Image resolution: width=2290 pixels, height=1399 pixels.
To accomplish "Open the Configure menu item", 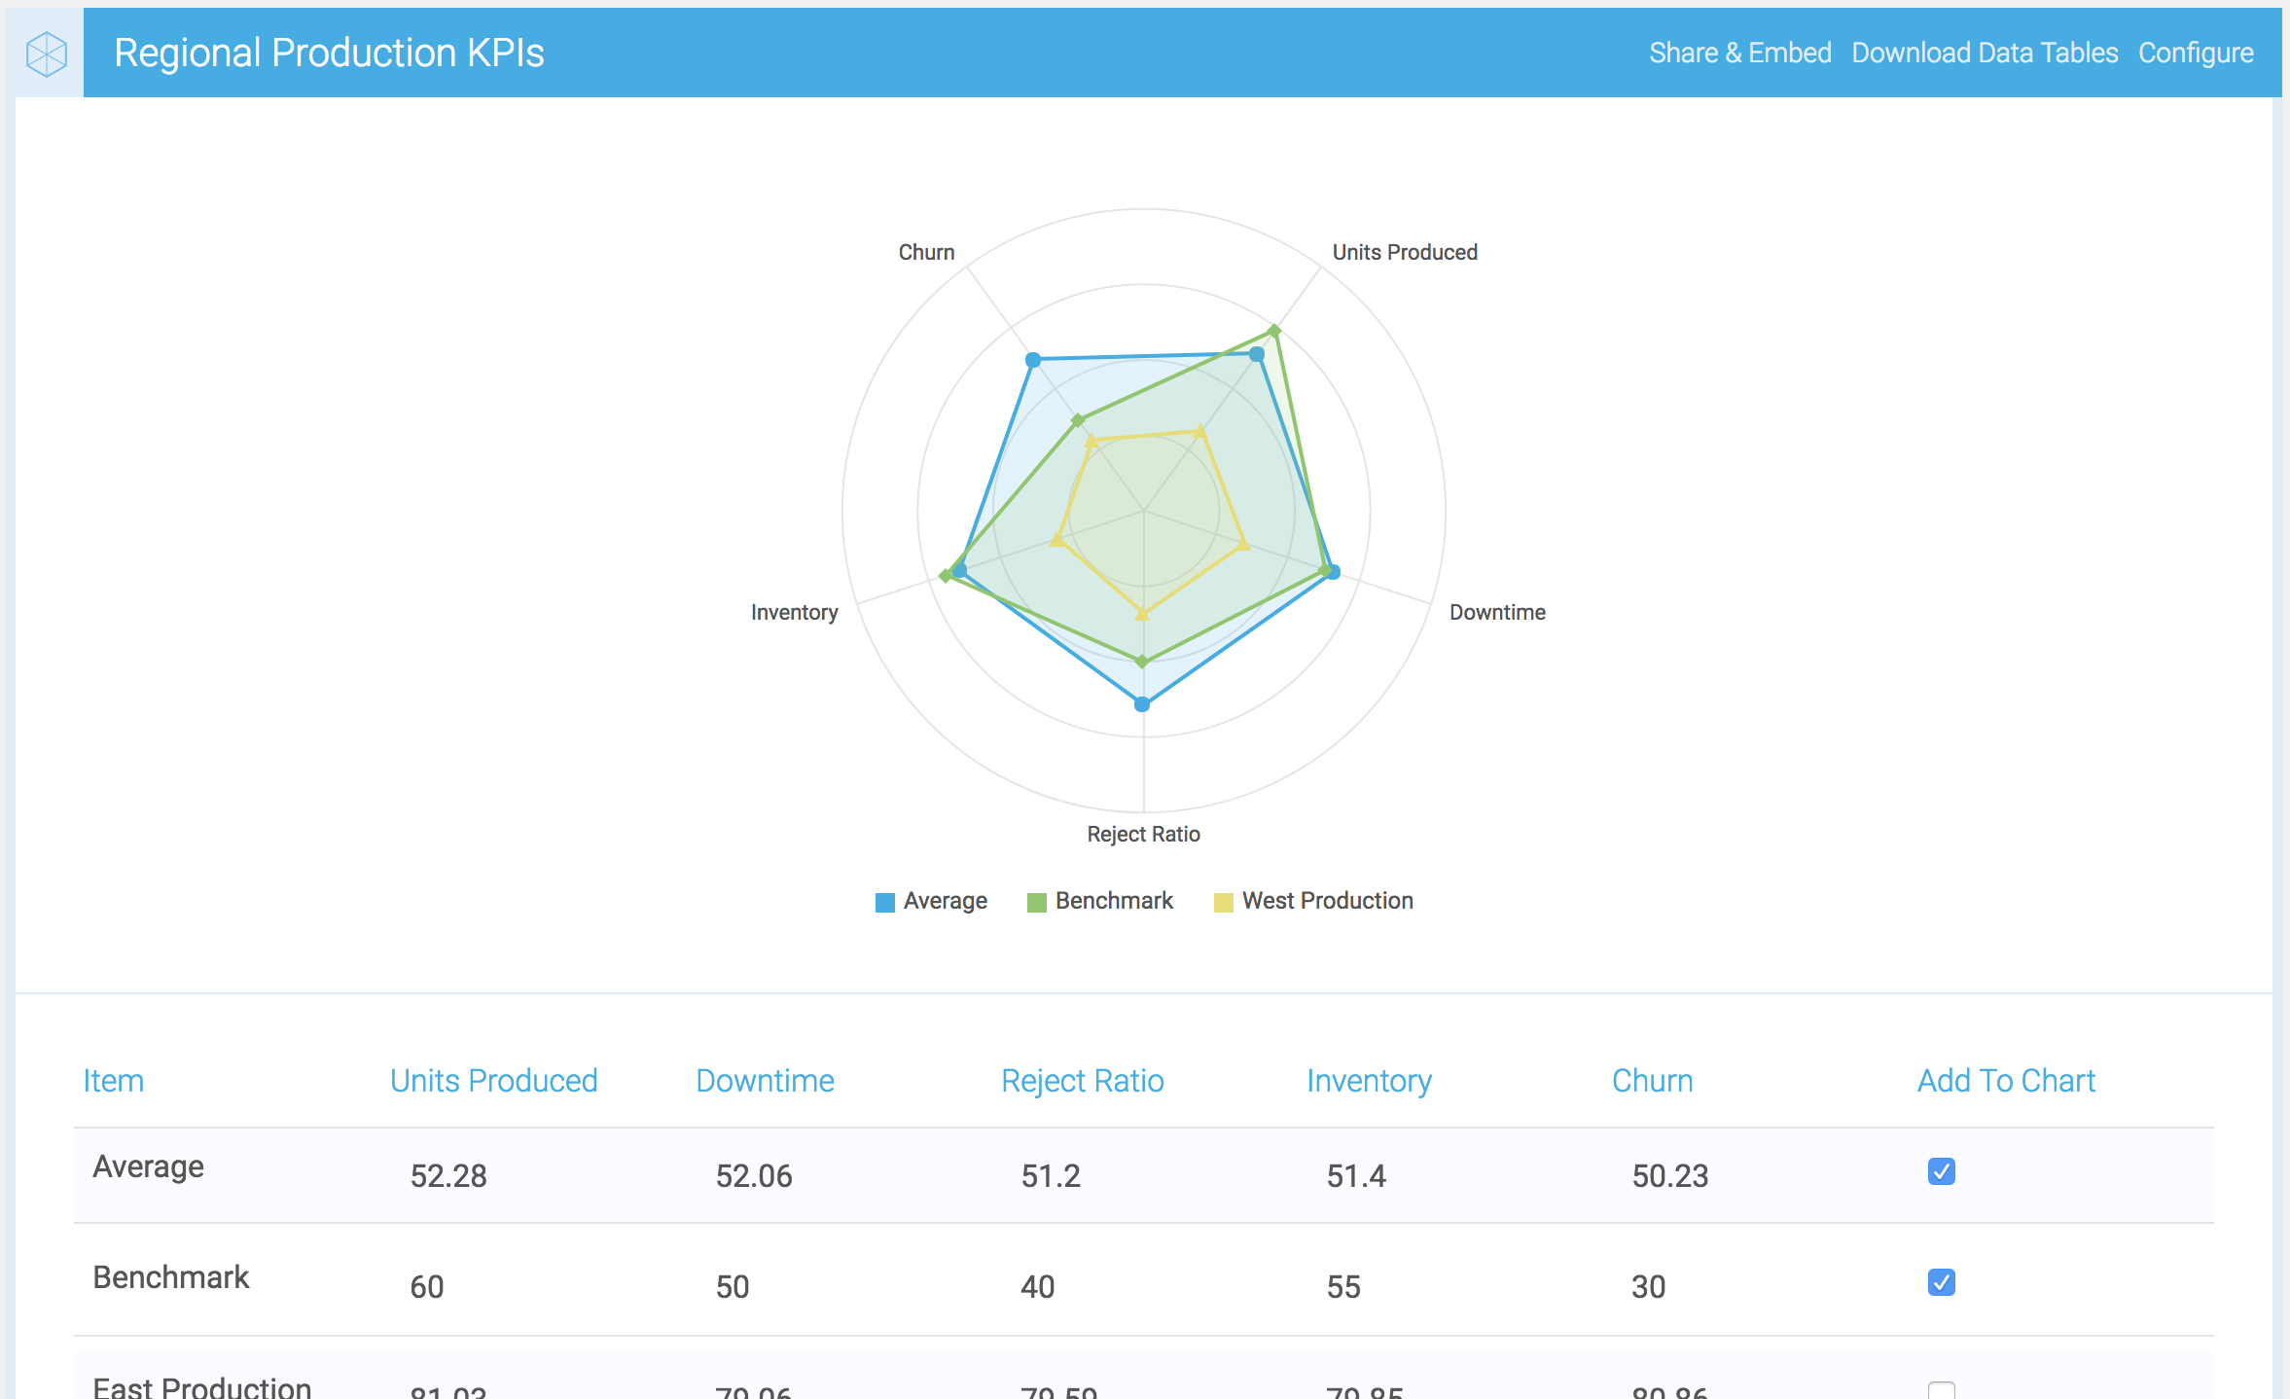I will click(2195, 53).
